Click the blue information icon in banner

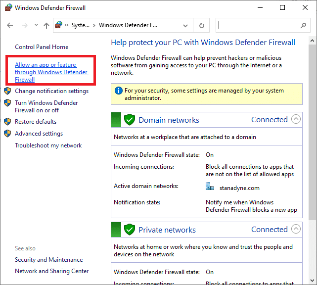coord(118,91)
